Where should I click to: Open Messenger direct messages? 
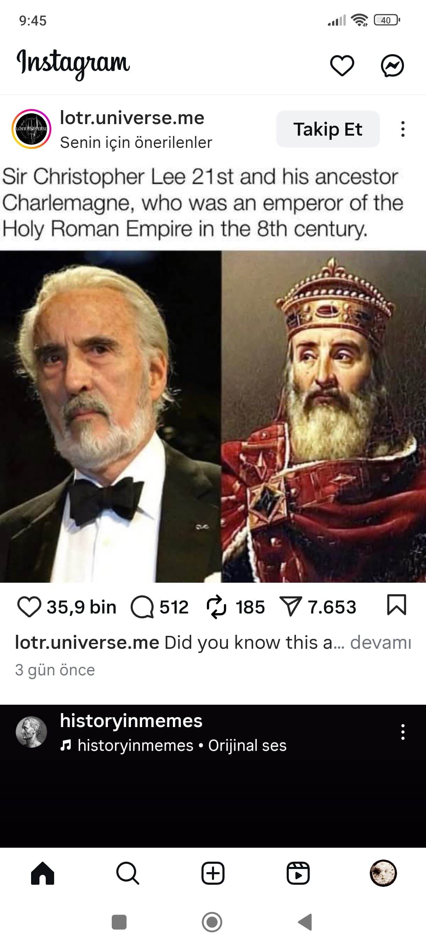point(392,65)
